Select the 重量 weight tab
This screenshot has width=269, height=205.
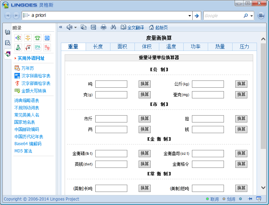pos(73,47)
